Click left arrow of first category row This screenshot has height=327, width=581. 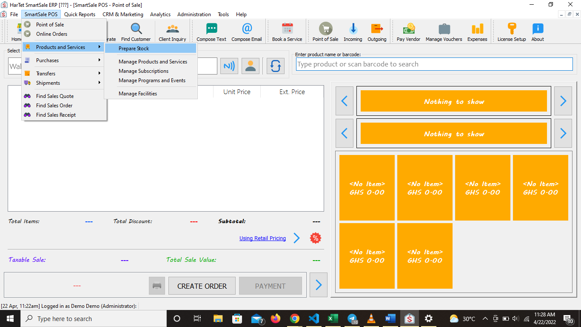click(345, 101)
